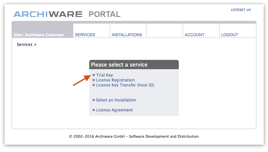Click the bullet beside License Agreement
Viewport: 268px width, 152px height.
[x=94, y=110]
